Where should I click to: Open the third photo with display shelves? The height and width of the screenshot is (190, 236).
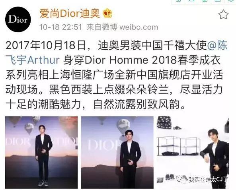[x=193, y=152]
